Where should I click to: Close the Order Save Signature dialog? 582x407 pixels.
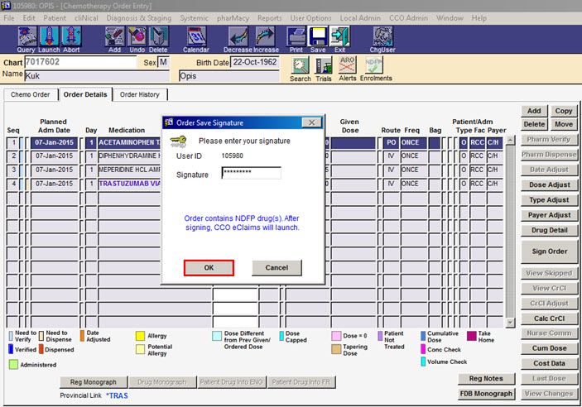[x=312, y=122]
